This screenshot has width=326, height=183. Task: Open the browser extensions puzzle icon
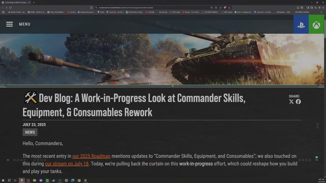click(298, 8)
